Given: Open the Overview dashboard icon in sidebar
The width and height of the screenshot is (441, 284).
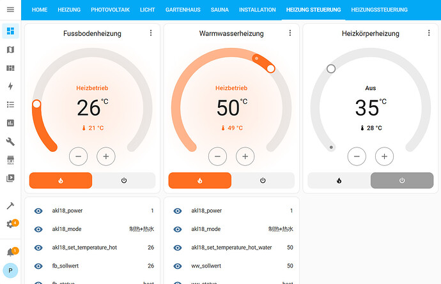Looking at the screenshot, I should click(x=10, y=31).
